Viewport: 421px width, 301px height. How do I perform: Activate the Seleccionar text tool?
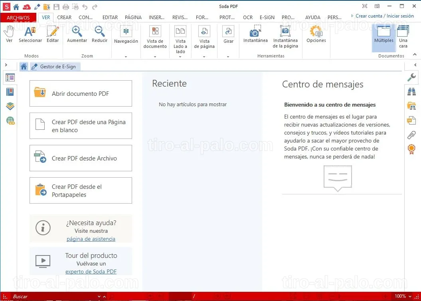(x=30, y=34)
